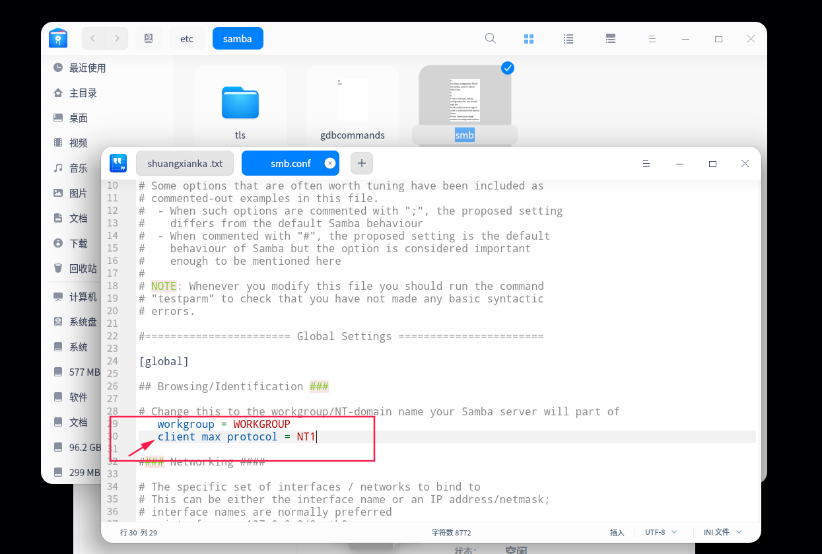Open the file manager app icon menu
The height and width of the screenshot is (554, 822).
point(58,38)
